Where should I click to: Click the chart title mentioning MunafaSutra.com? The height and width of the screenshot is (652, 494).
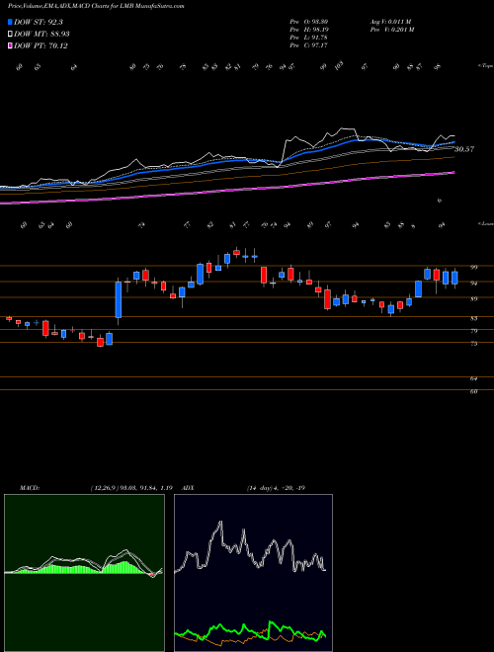coord(96,6)
